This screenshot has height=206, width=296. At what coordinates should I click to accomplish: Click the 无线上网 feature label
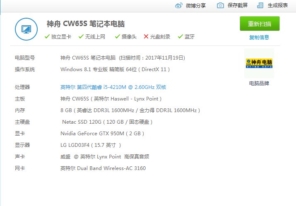tap(95, 36)
